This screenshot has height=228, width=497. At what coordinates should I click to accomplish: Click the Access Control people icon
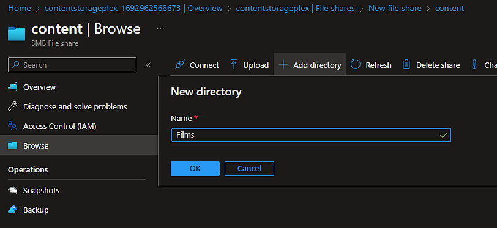[x=13, y=126]
